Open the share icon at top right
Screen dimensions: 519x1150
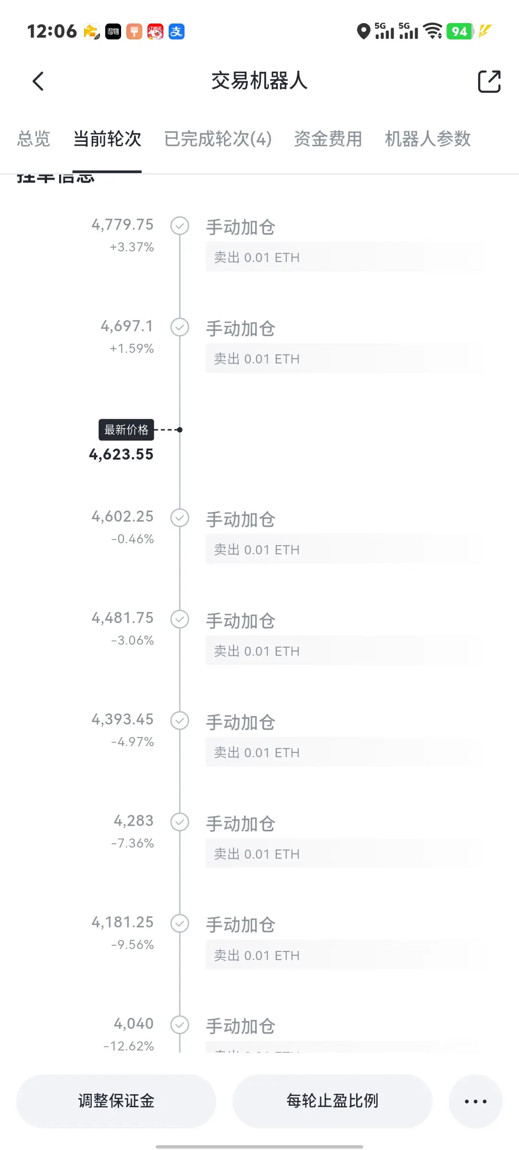click(489, 81)
